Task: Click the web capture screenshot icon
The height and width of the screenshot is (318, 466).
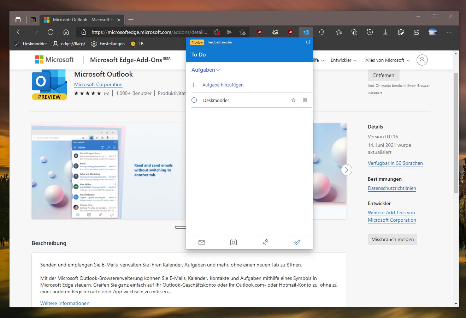Action: tap(401, 32)
